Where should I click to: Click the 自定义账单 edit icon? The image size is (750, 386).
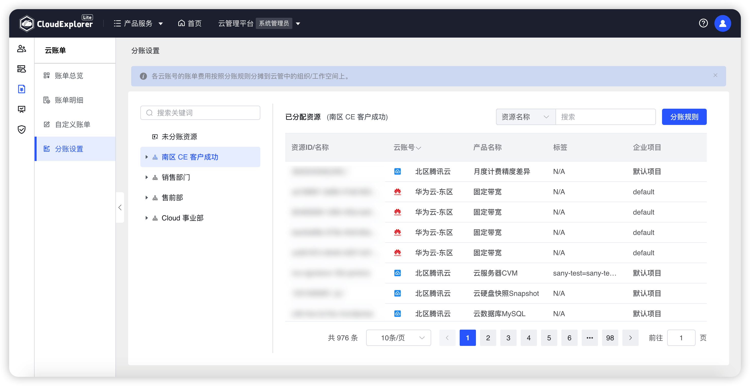47,124
